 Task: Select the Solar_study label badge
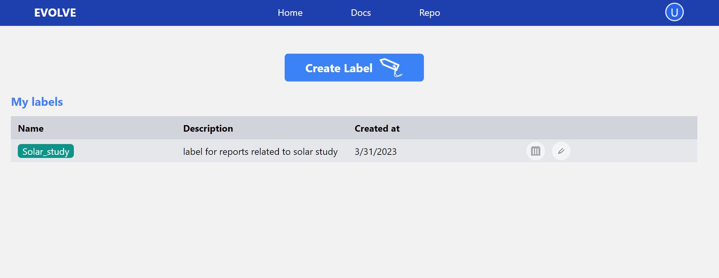46,151
